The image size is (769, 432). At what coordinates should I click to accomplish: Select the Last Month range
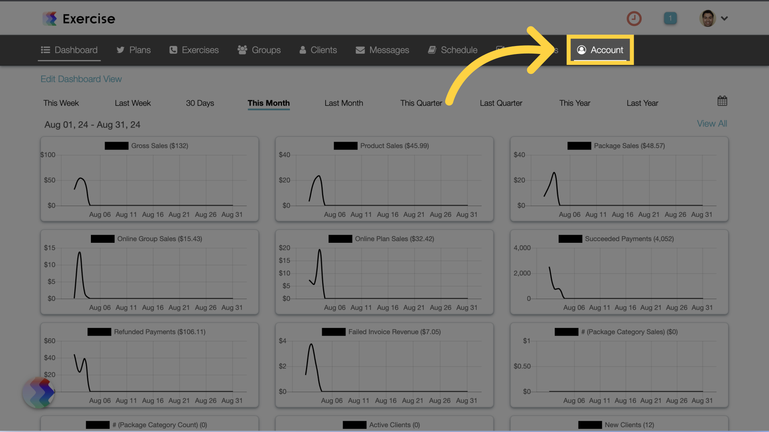344,103
